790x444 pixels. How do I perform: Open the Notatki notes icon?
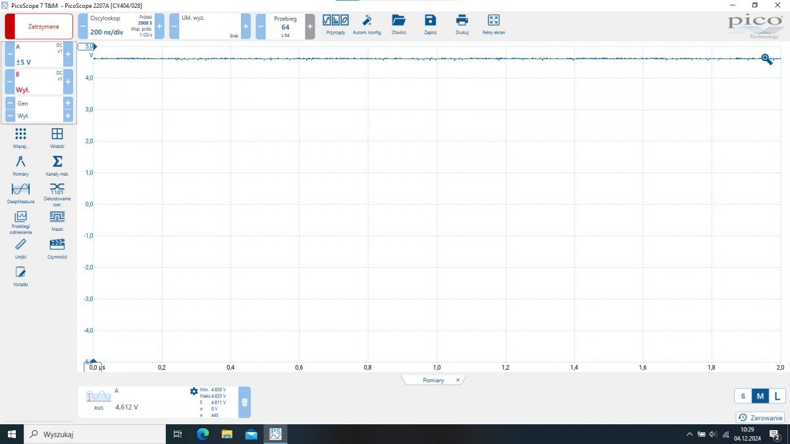(x=20, y=276)
